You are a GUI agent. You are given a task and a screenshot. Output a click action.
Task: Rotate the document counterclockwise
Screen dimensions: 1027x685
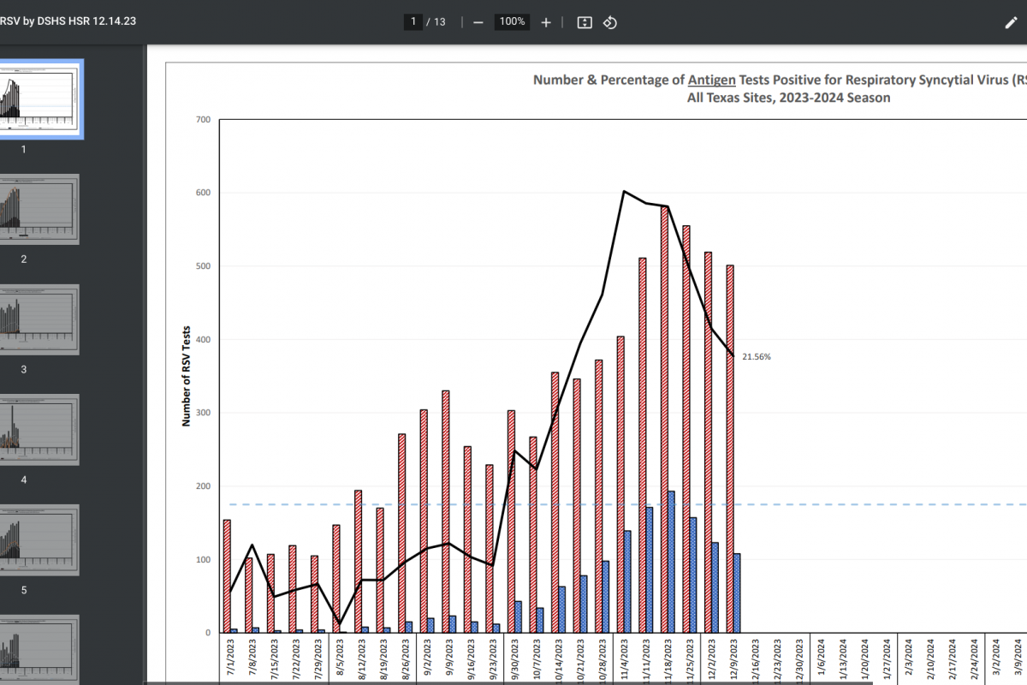click(610, 22)
